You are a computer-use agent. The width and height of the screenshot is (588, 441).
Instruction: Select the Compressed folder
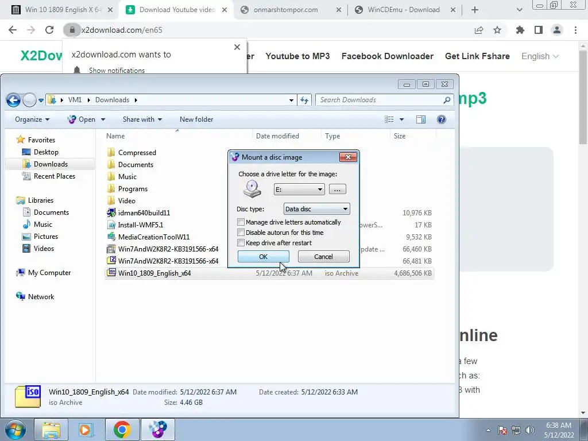pyautogui.click(x=137, y=153)
